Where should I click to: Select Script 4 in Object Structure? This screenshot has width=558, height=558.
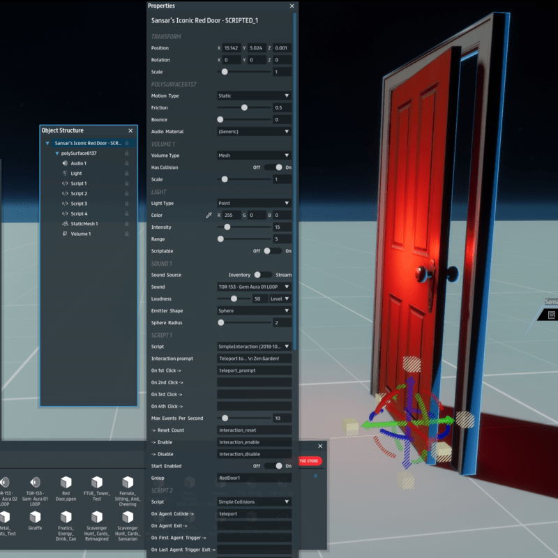(x=78, y=213)
